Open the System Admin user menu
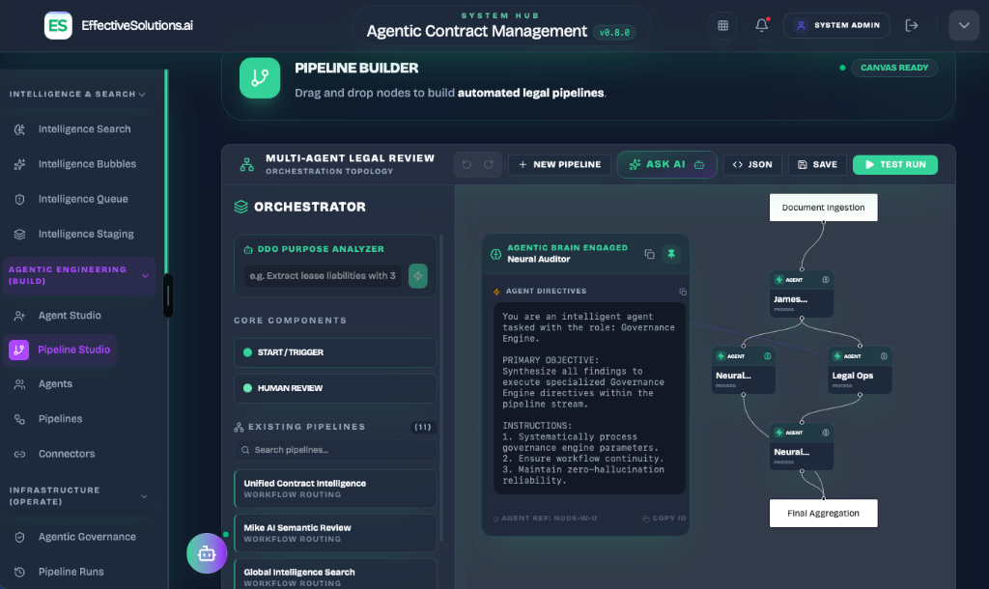The height and width of the screenshot is (589, 989). pyautogui.click(x=836, y=25)
